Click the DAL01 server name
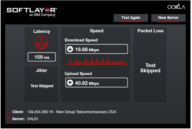The height and width of the screenshot is (129, 192). pyautogui.click(x=32, y=119)
